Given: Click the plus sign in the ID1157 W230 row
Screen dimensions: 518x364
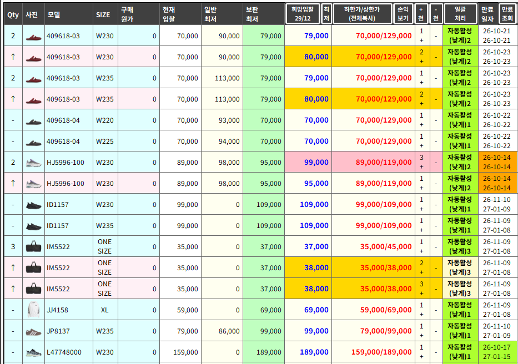Looking at the screenshot, I should (421, 209).
